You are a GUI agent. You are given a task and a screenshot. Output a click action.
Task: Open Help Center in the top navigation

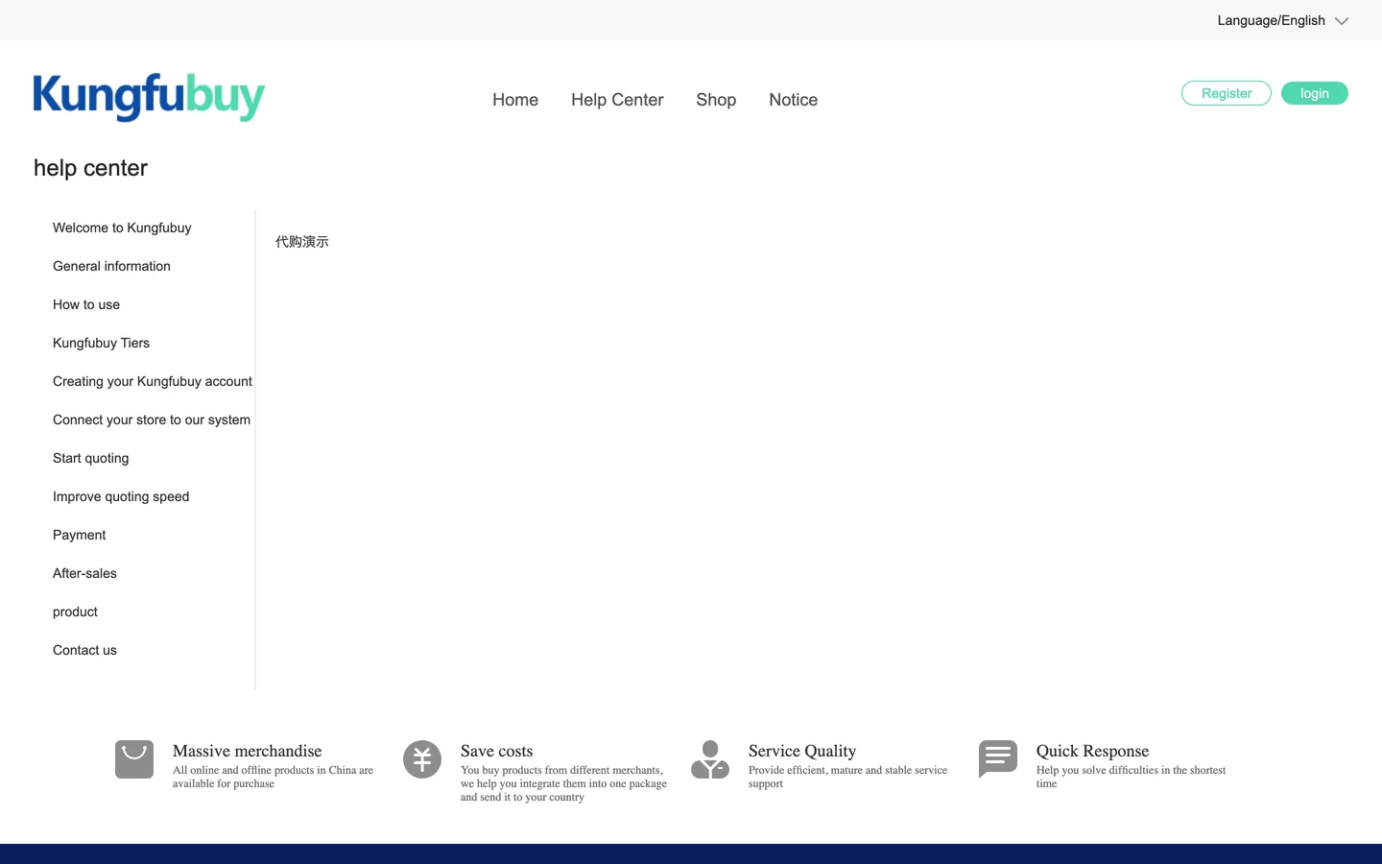(617, 100)
